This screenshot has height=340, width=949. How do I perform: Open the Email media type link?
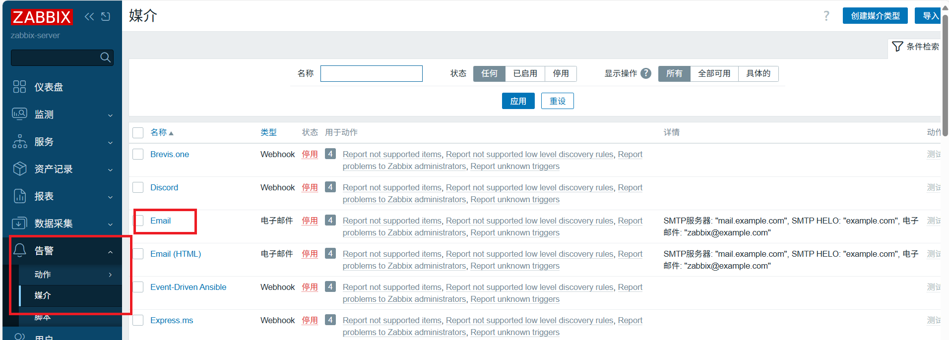click(160, 221)
